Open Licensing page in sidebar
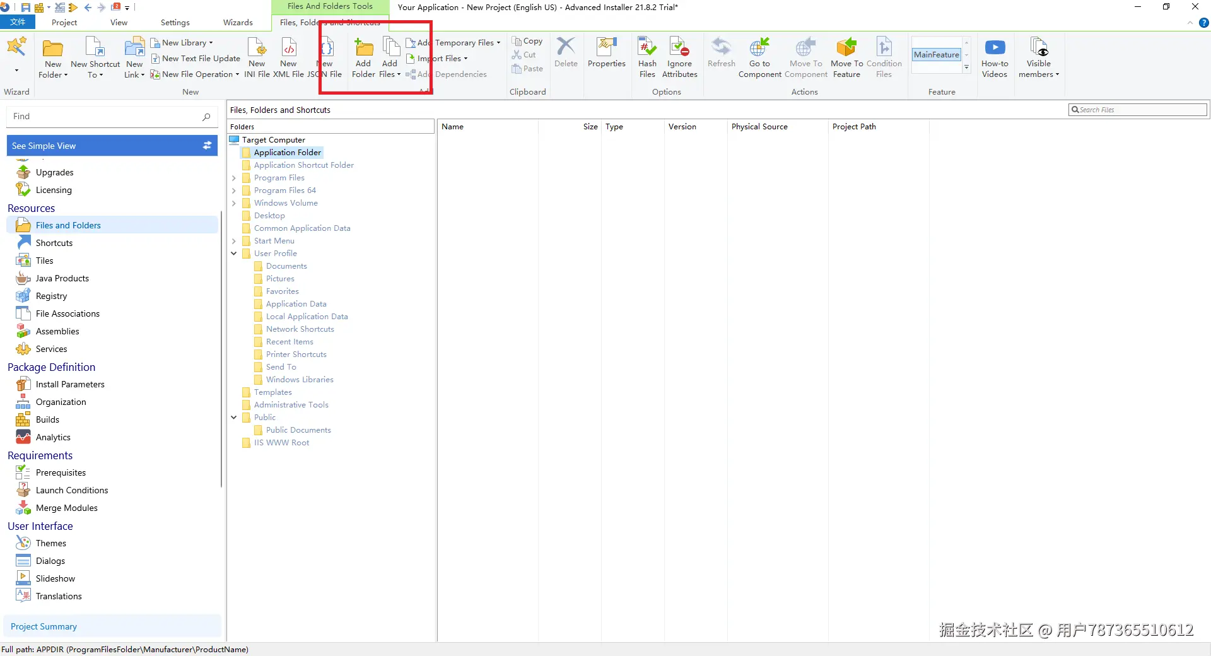The image size is (1211, 656). [54, 190]
